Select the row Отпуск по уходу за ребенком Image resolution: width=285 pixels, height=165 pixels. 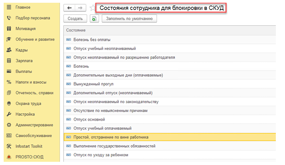click(170, 155)
